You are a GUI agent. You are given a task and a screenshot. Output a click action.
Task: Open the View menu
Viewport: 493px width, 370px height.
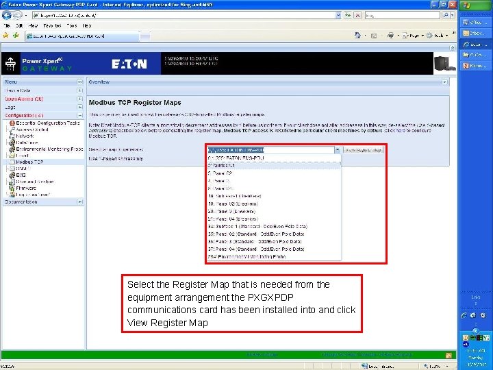click(34, 25)
